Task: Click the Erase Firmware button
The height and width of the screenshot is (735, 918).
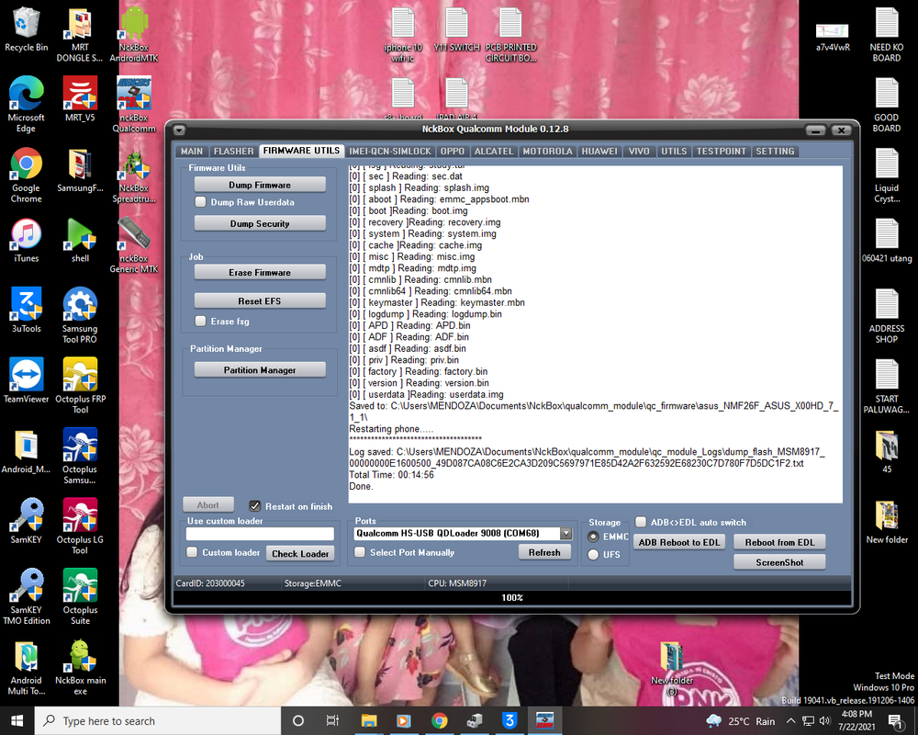Action: tap(260, 273)
